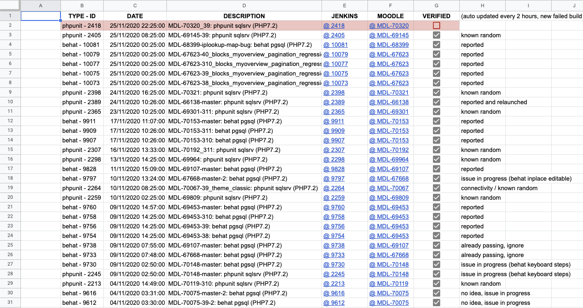Select cell 'behat - 9738'
Viewport: 583px width, 308px height.
tap(82, 245)
